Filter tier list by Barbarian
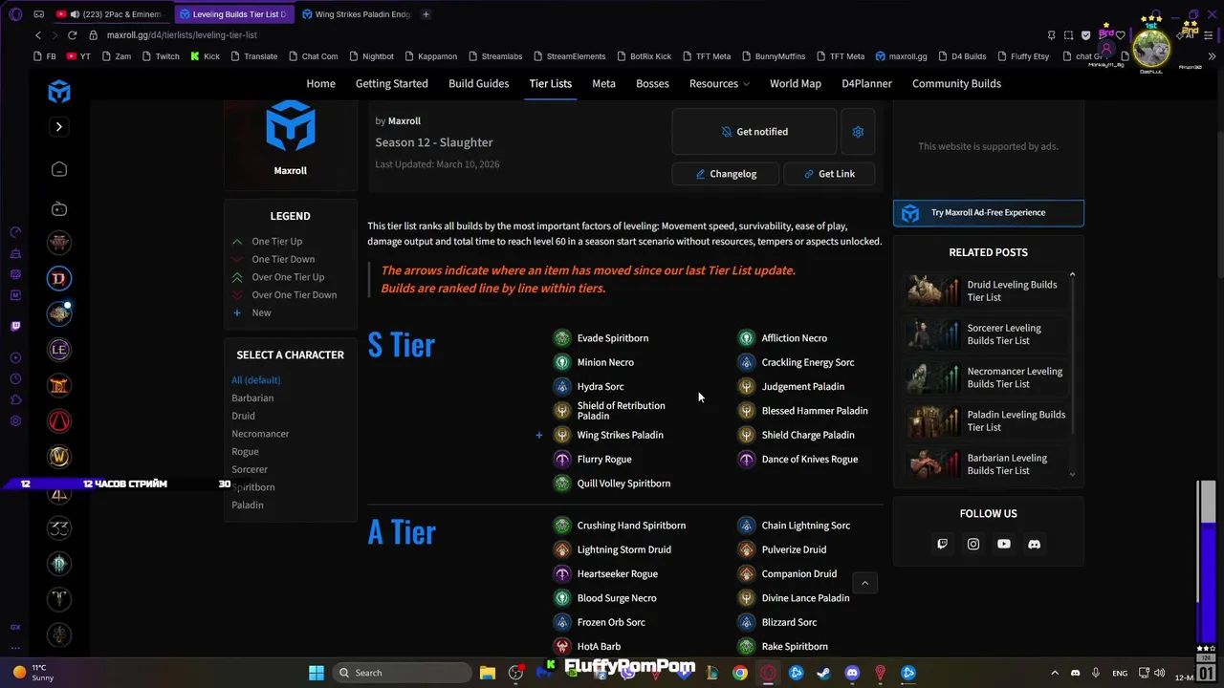Screen dimensions: 1224x688 click(x=252, y=398)
